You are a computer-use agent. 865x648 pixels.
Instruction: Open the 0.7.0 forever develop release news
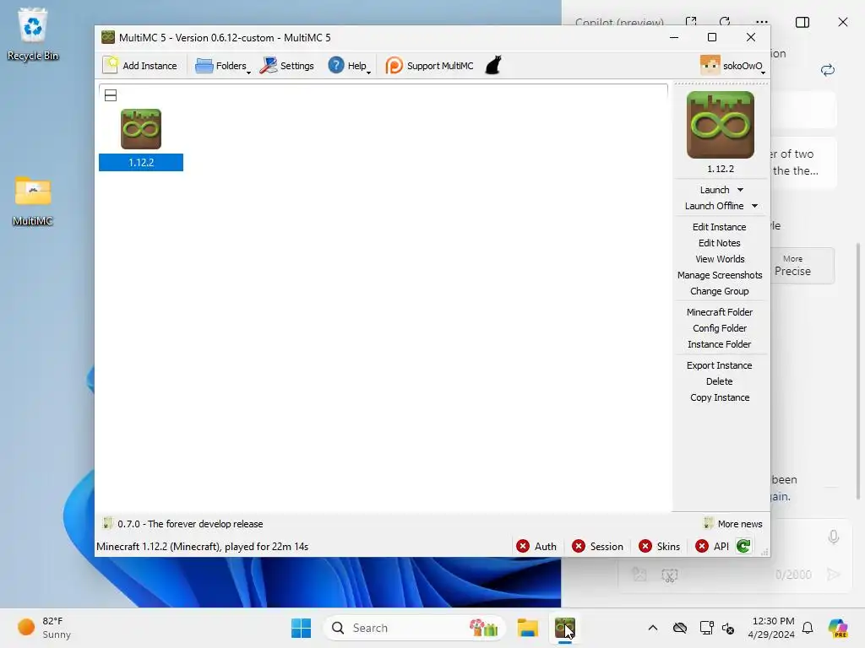coord(183,524)
